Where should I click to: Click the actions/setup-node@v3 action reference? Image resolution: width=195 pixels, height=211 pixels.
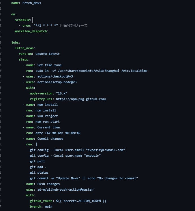click(57, 82)
